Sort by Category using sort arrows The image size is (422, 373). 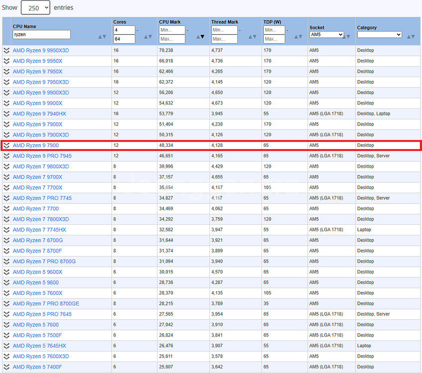(411, 37)
